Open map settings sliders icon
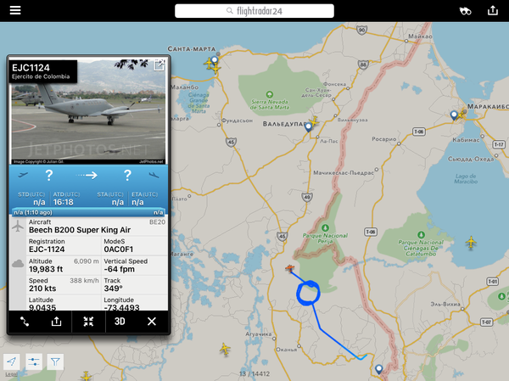The width and height of the screenshot is (509, 381). click(34, 361)
